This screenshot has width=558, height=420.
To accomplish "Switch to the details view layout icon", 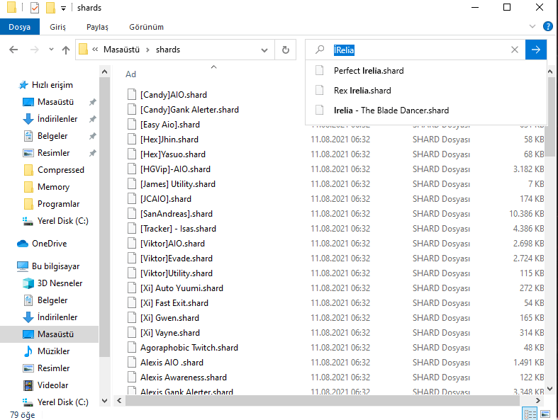I will pyautogui.click(x=530, y=414).
